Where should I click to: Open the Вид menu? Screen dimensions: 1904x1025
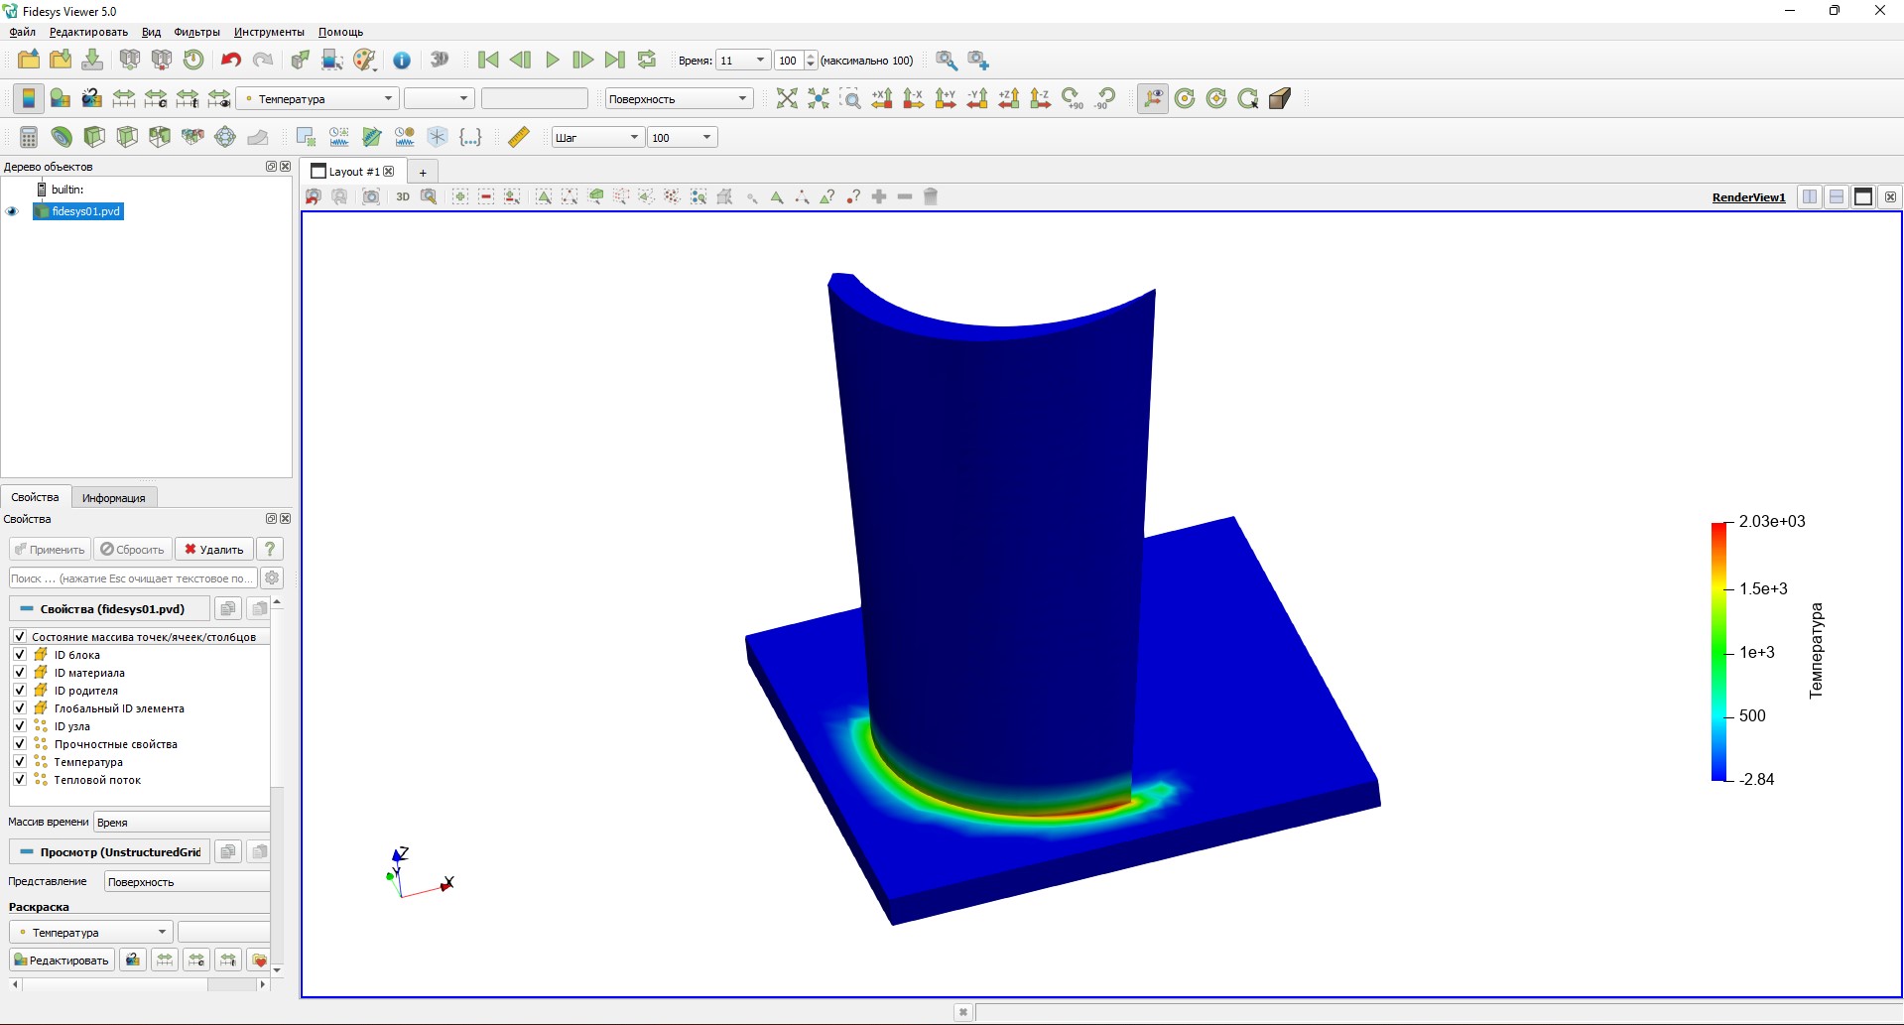pos(151,32)
